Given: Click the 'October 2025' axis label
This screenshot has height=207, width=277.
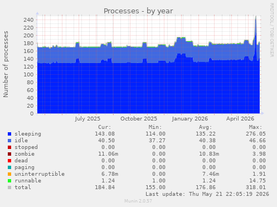Looking at the screenshot, I should coord(139,119).
